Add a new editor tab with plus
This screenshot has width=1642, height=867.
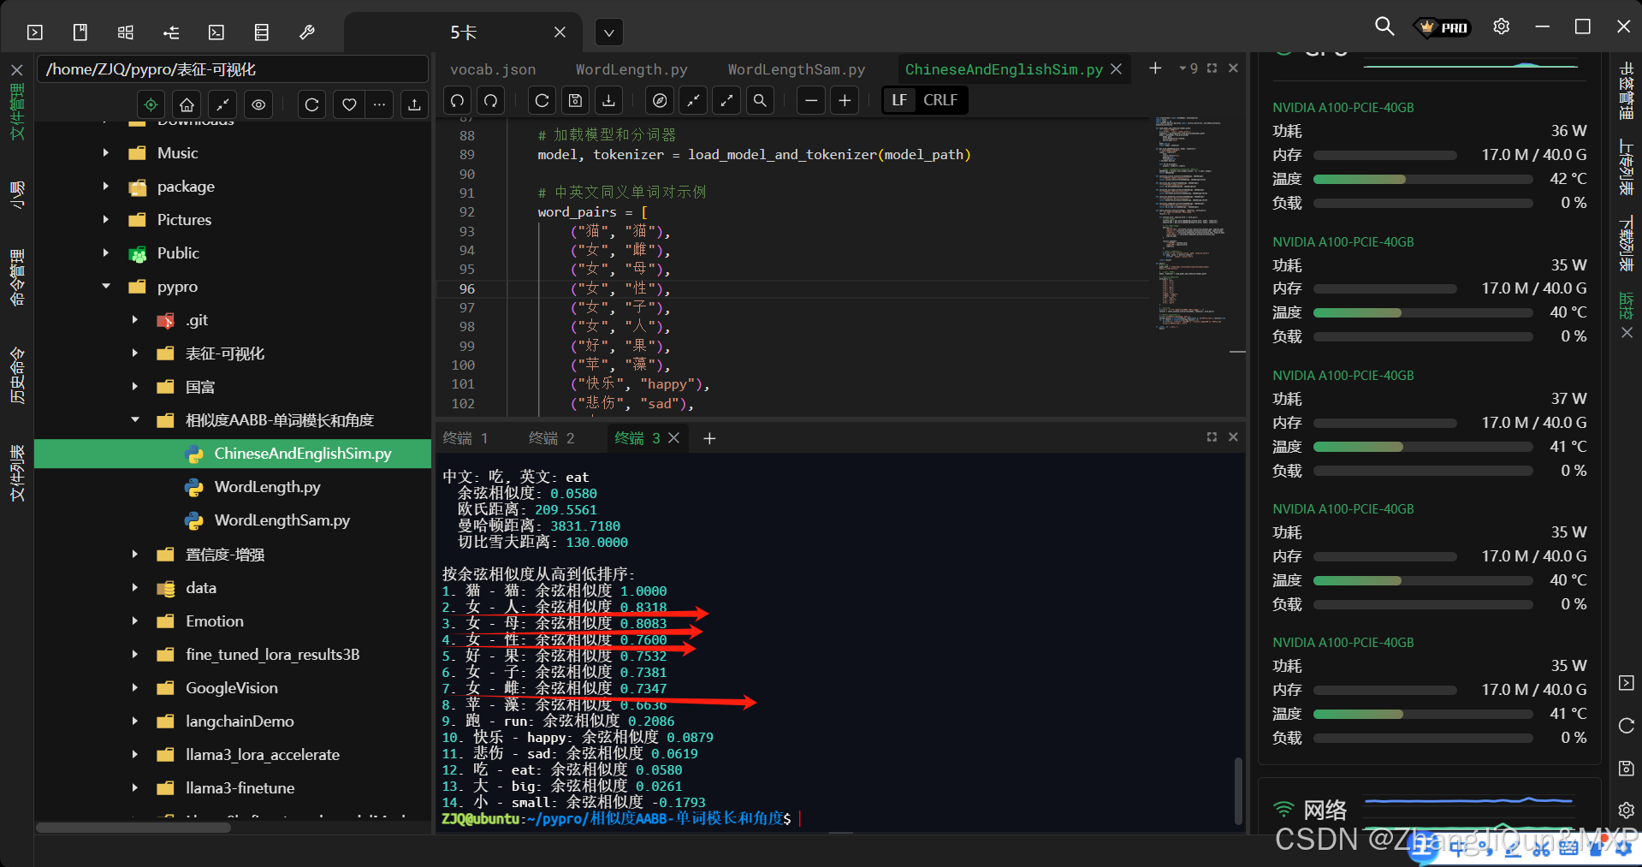[x=1155, y=68]
